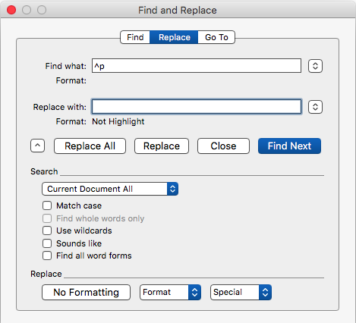Collapse options with the up-chevron button
This screenshot has width=356, height=323.
[x=37, y=146]
